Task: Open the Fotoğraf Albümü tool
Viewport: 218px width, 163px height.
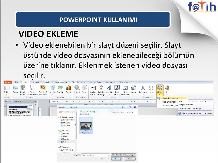Action: (x=43, y=90)
